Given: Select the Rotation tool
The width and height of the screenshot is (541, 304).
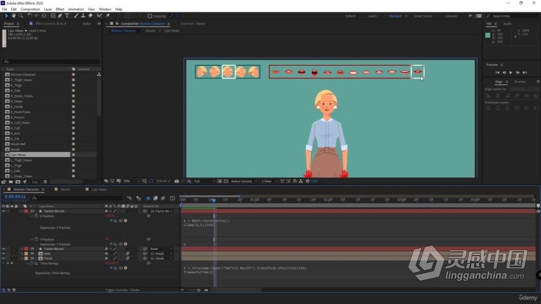Looking at the screenshot, I should click(x=30, y=16).
